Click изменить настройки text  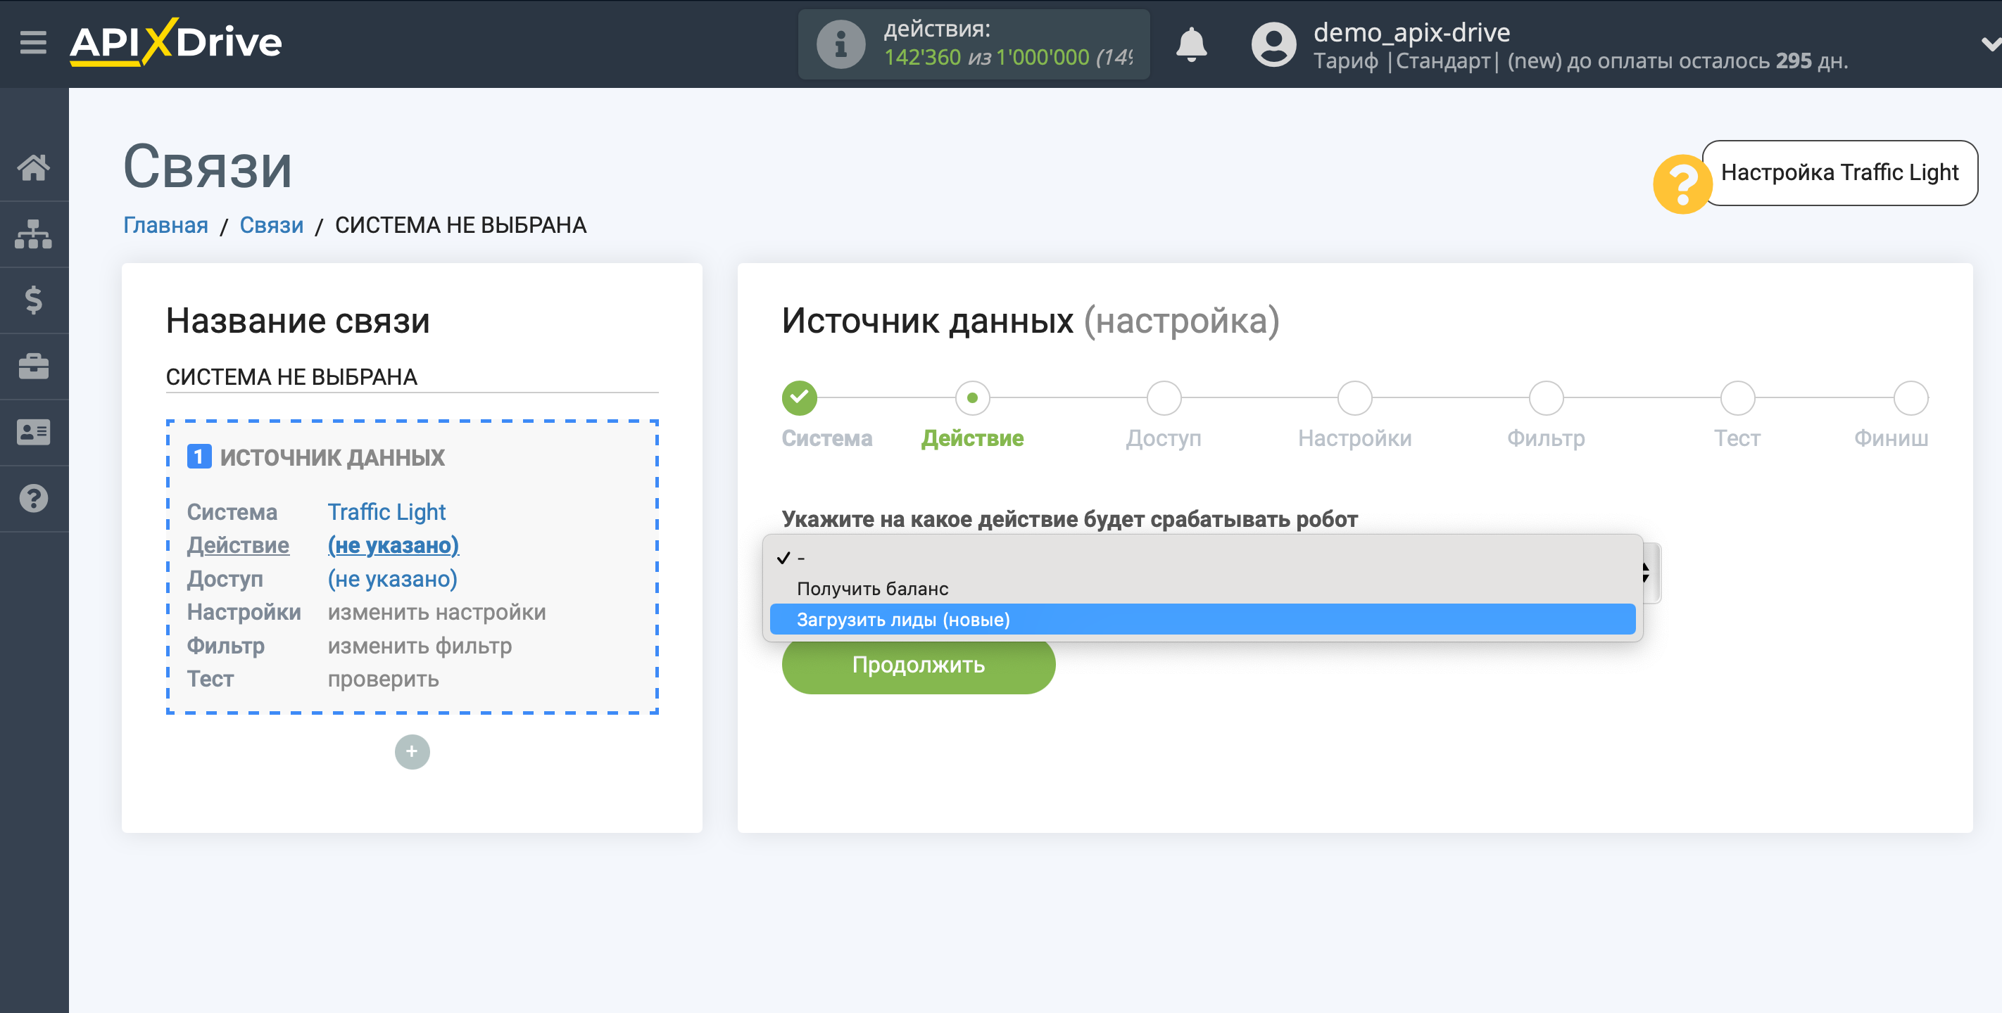pyautogui.click(x=436, y=612)
